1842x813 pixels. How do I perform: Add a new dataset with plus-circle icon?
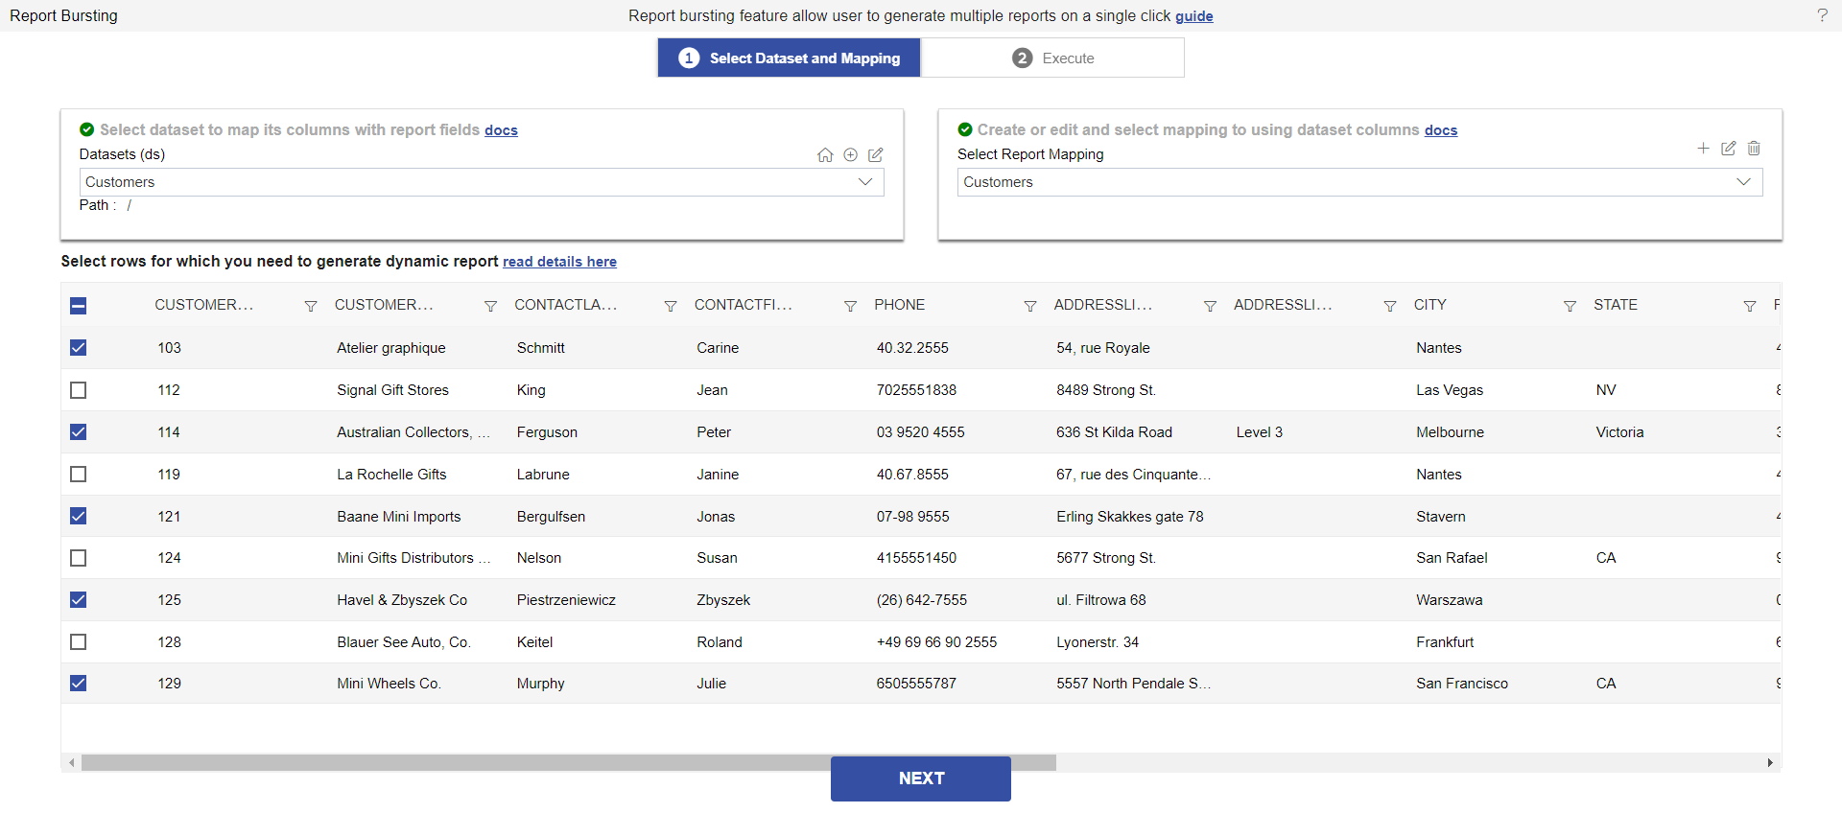coord(850,155)
